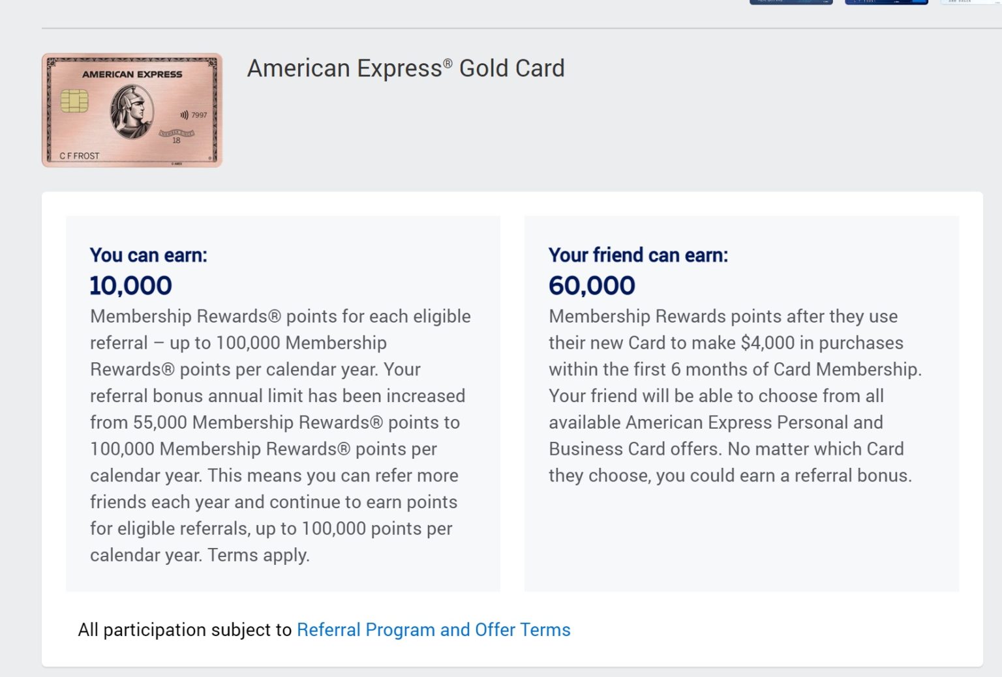Click the All participation subject to text
The height and width of the screenshot is (677, 1002).
click(x=185, y=629)
